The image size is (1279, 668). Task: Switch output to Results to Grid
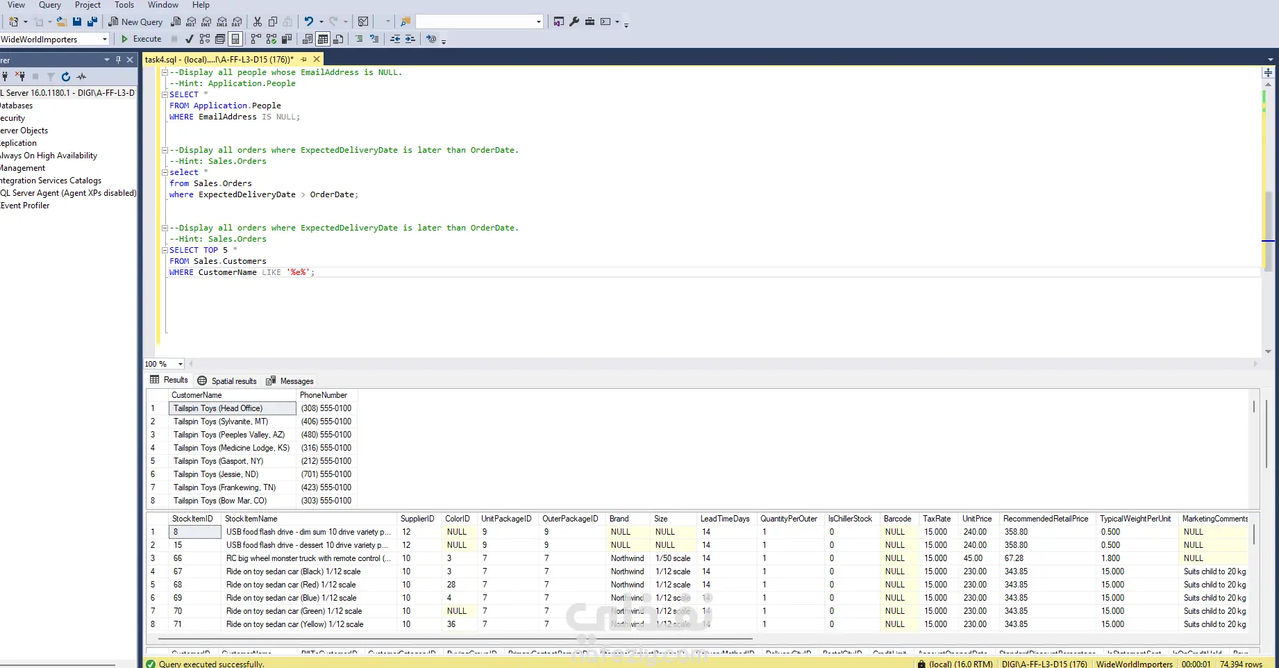pos(323,39)
